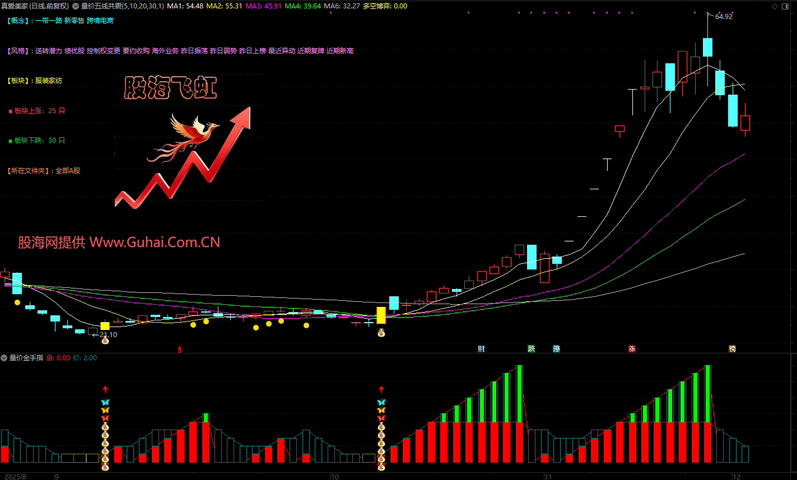Click the Www.Guhai.Com.CN watermark link
This screenshot has height=480, width=797.
pyautogui.click(x=155, y=243)
